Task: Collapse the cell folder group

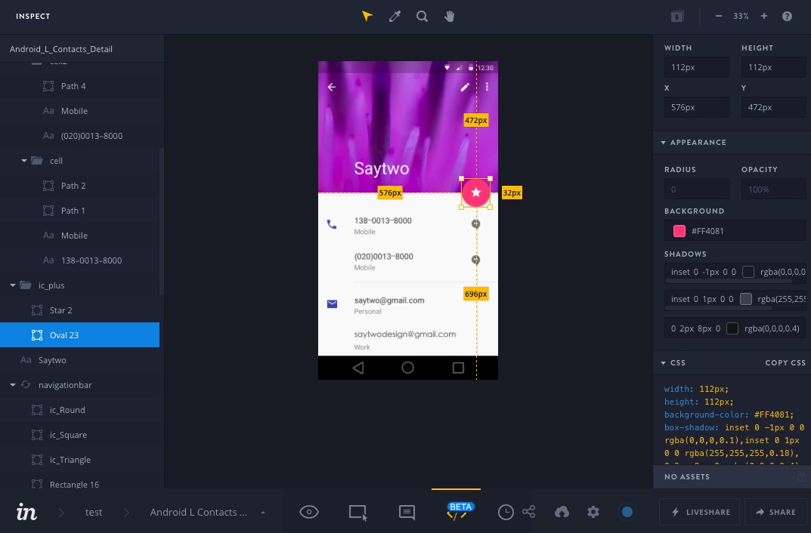Action: click(23, 161)
